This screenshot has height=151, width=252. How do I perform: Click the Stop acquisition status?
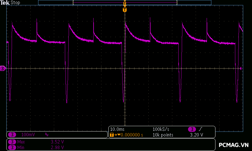(x=15, y=3)
